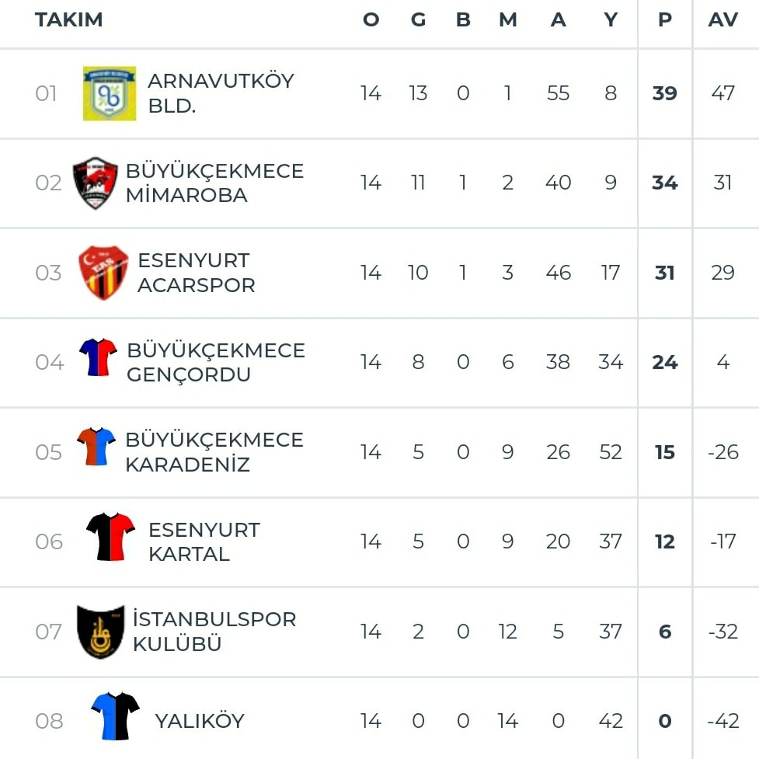759x759 pixels.
Task: Click the O played column header
Action: click(371, 20)
